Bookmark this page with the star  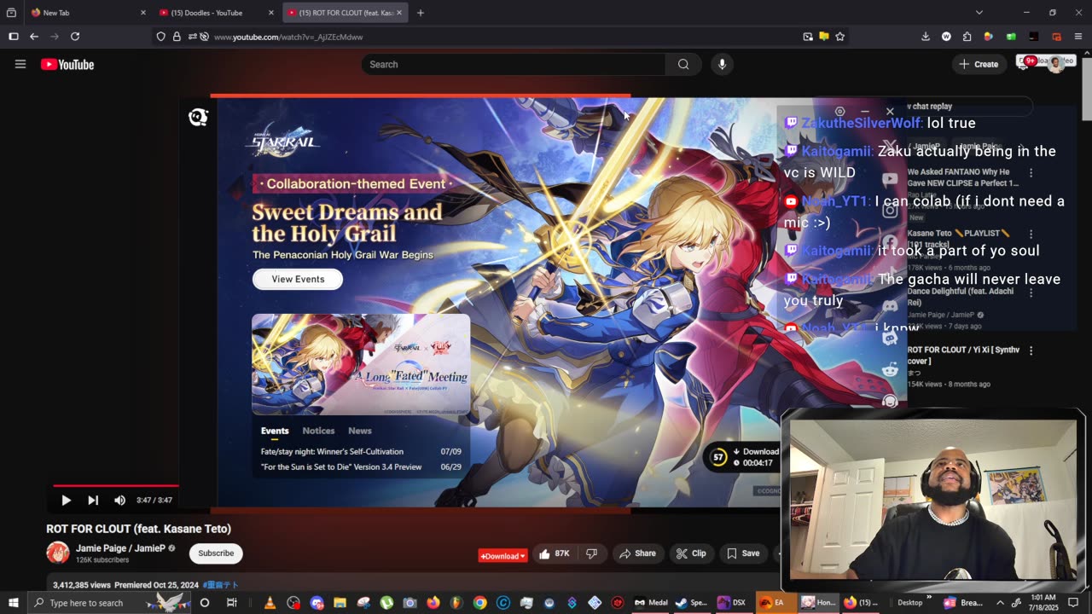pos(840,37)
